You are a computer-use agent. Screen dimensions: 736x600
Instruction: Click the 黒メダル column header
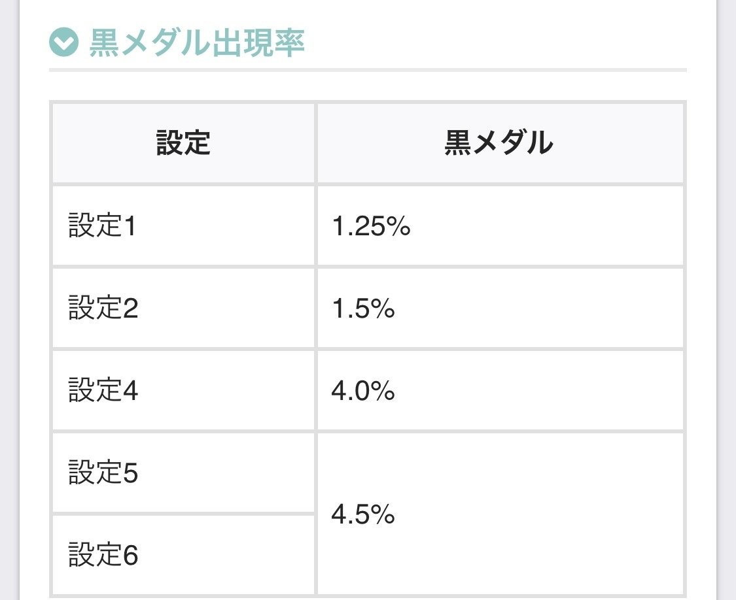(500, 143)
